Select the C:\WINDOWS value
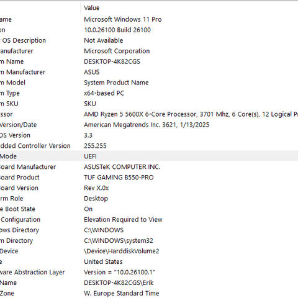 coord(104,230)
